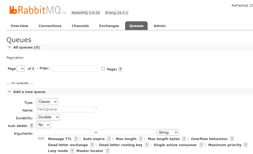
Task: Add Single active consumer argument
Action: point(175,145)
